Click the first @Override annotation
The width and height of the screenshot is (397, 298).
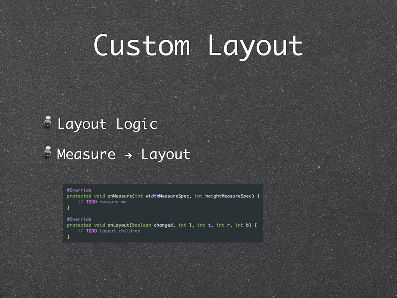click(x=79, y=190)
